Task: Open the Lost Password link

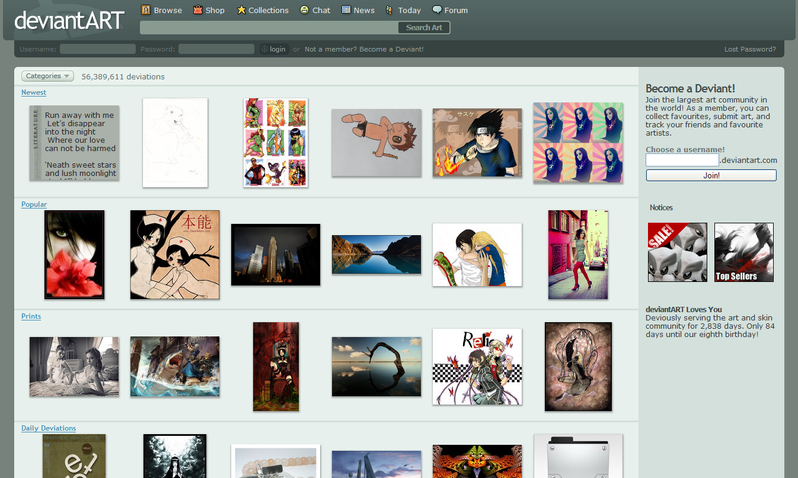Action: (x=750, y=49)
